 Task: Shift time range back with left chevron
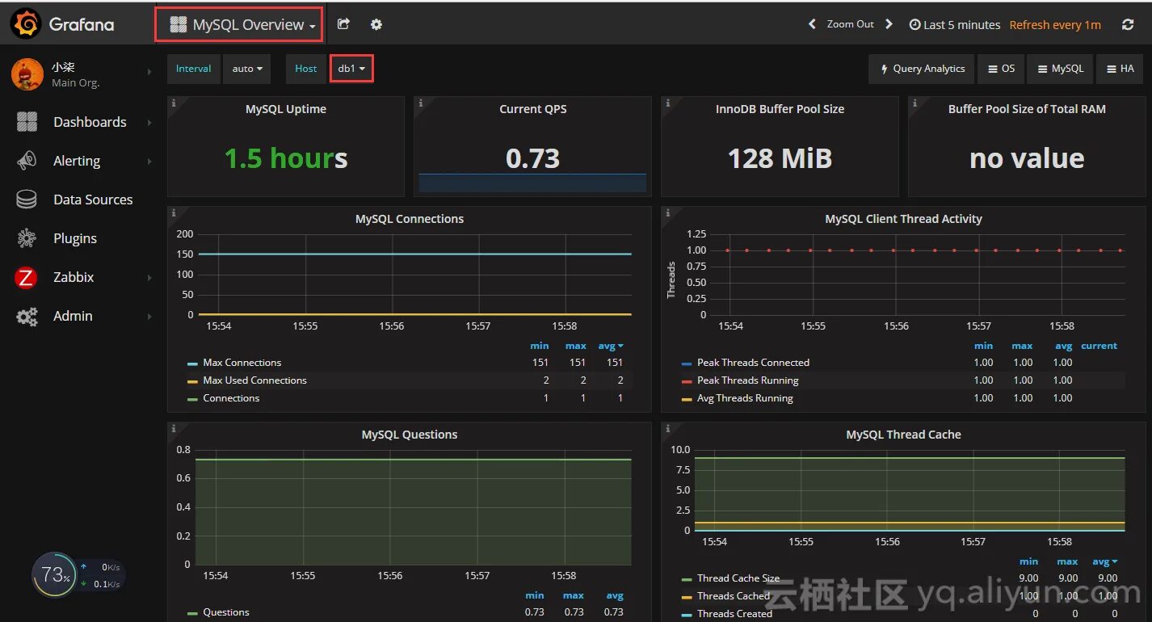(812, 24)
